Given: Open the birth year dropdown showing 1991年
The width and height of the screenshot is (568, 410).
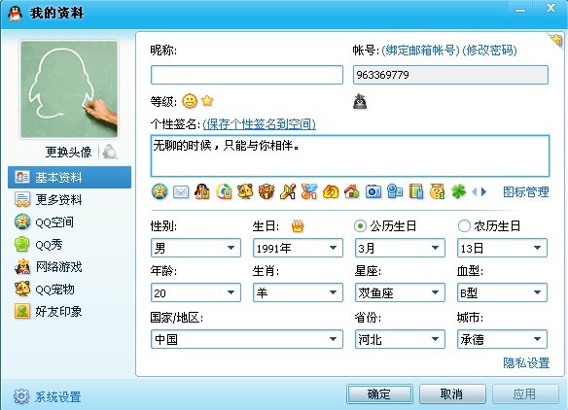Looking at the screenshot, I should pos(298,248).
